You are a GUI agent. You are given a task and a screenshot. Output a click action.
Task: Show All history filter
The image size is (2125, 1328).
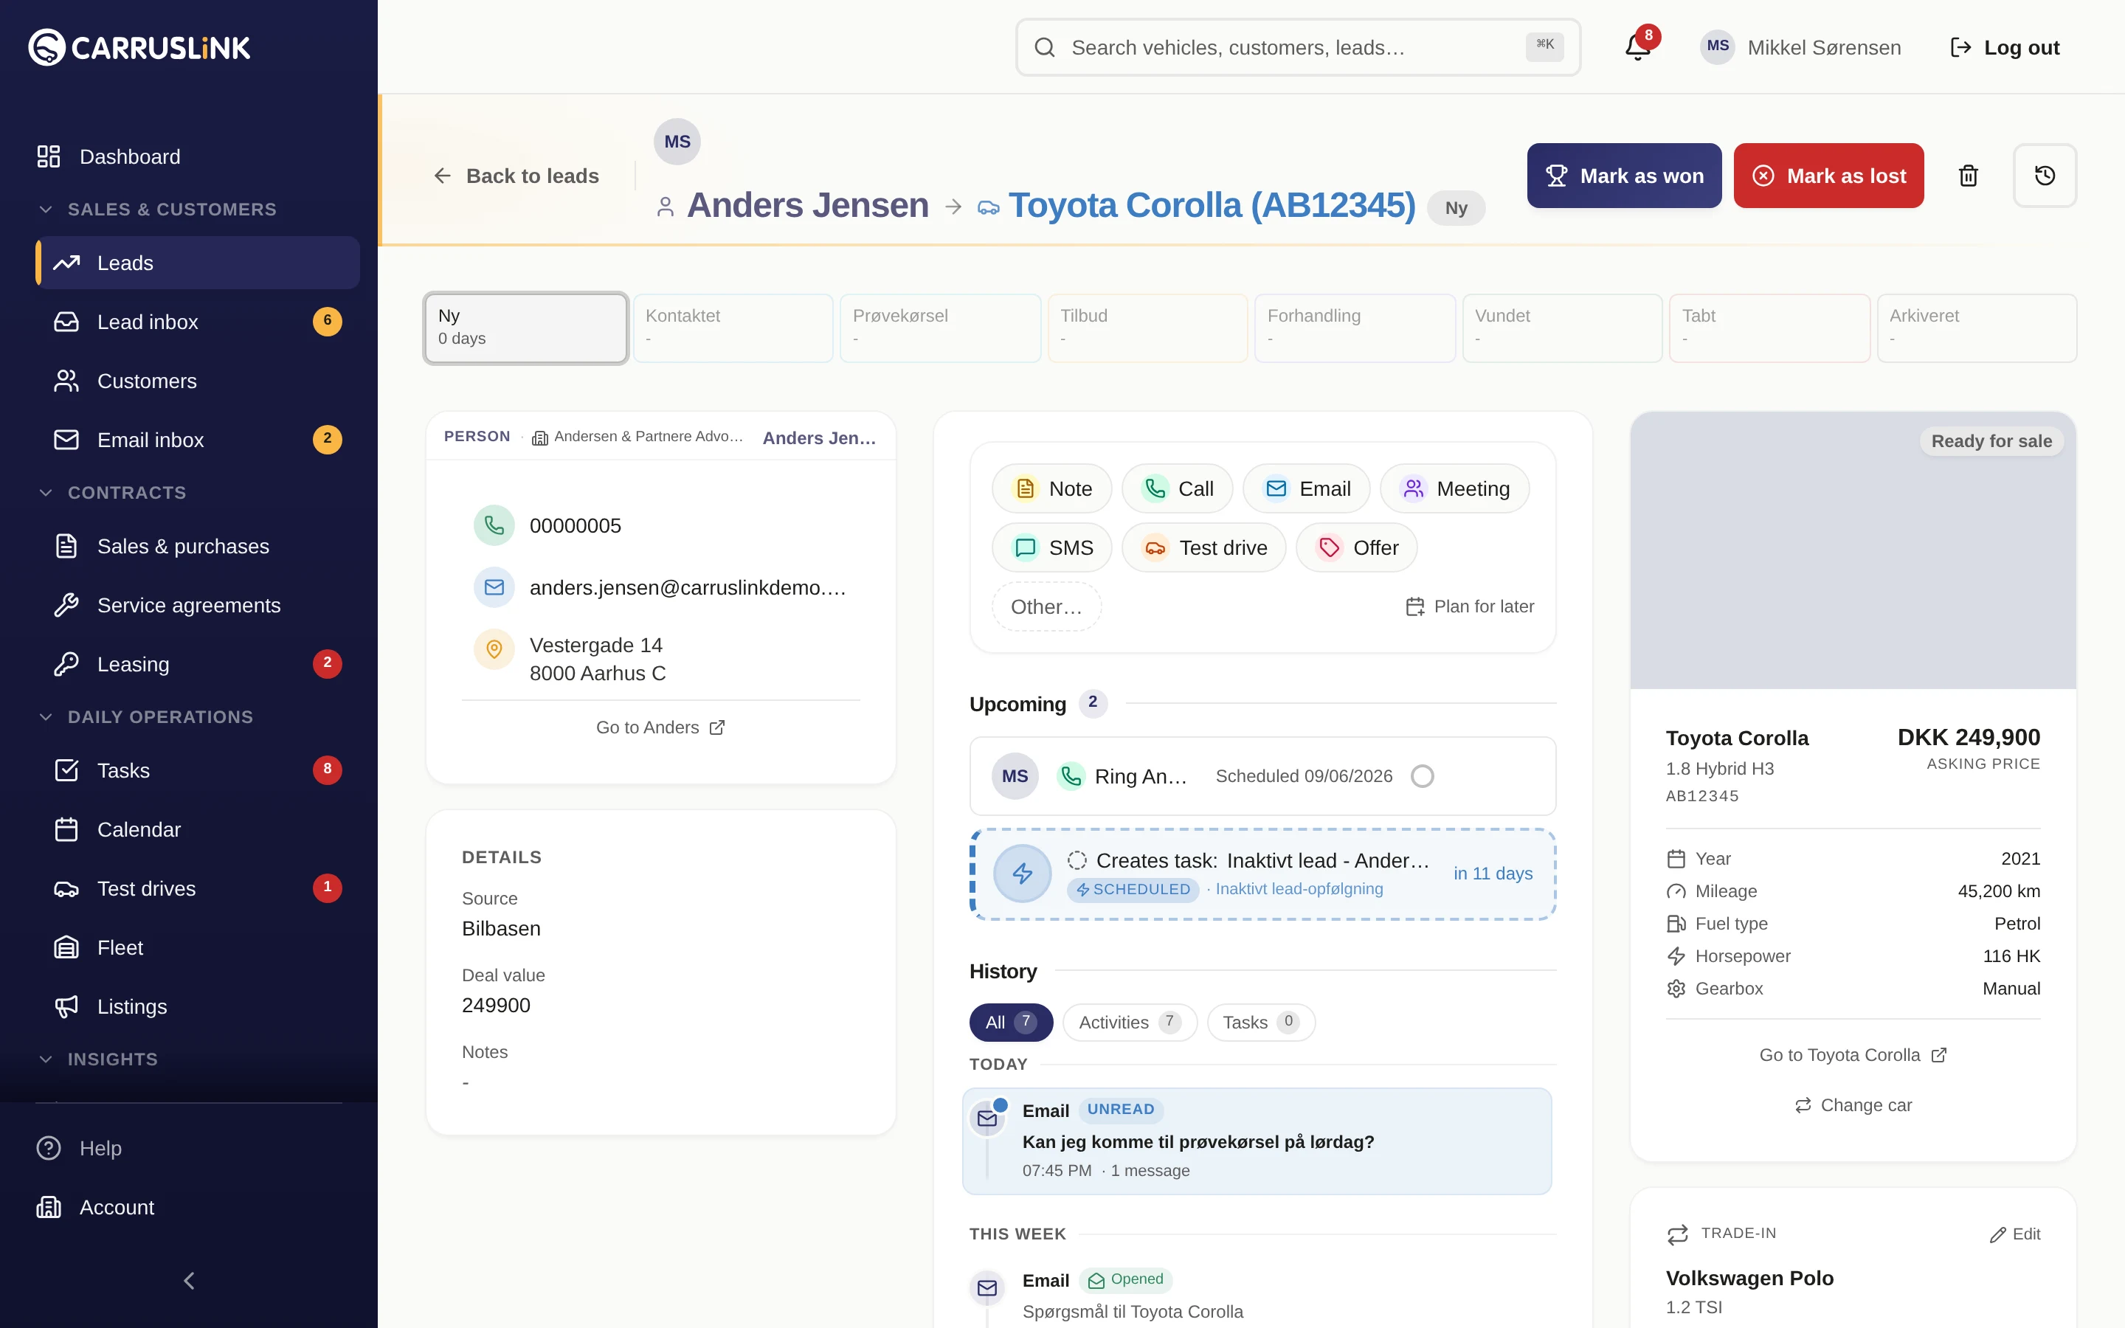[x=1011, y=1023]
